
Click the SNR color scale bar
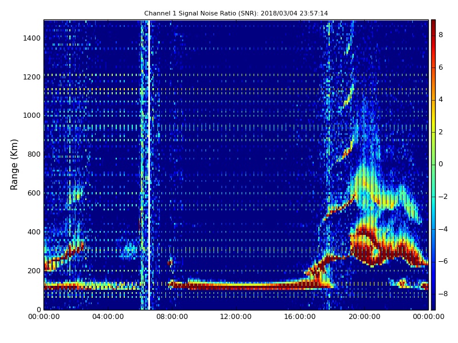433,165
